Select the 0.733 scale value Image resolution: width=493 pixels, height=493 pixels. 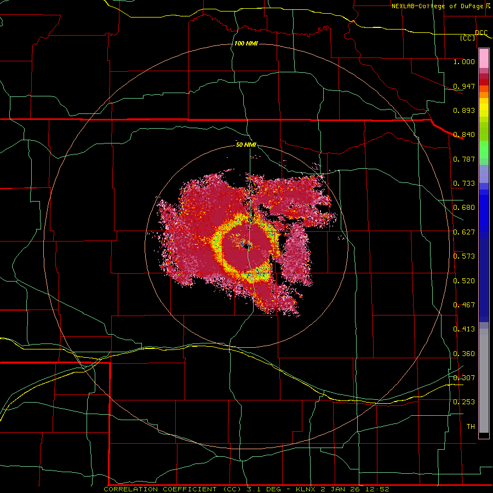tap(464, 184)
